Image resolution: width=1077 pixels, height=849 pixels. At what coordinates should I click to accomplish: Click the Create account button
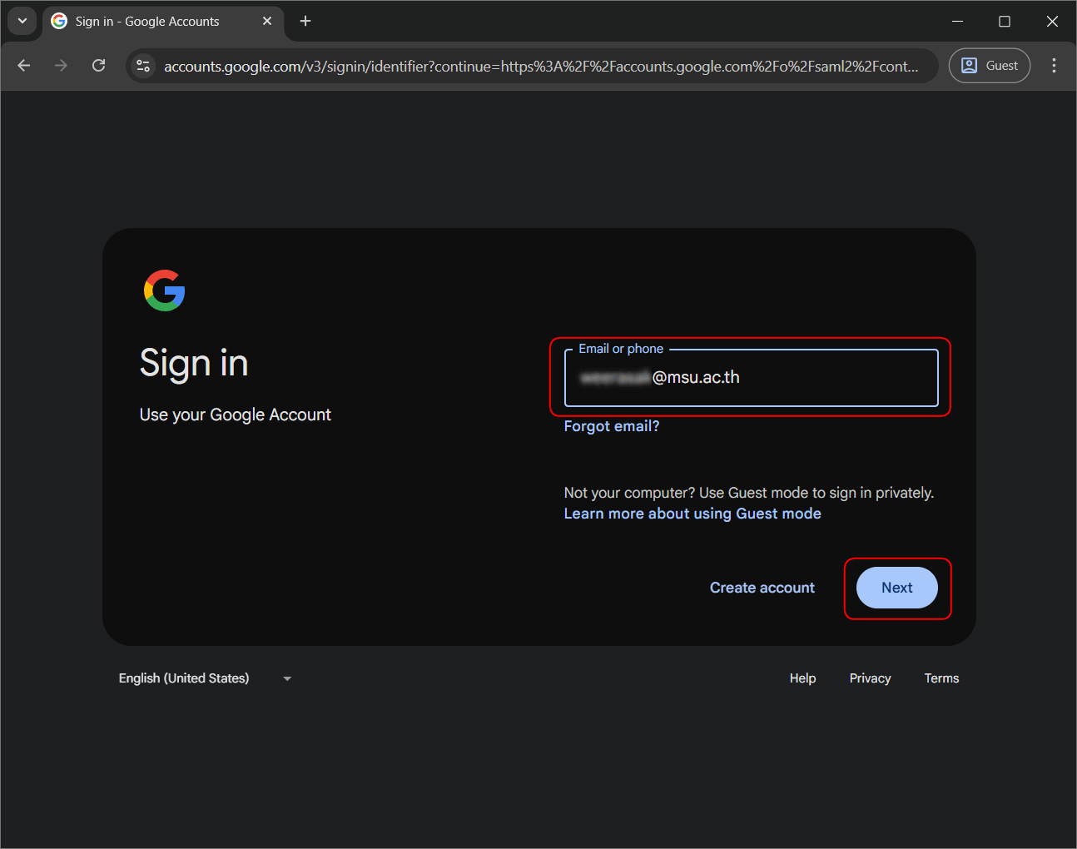pyautogui.click(x=762, y=588)
